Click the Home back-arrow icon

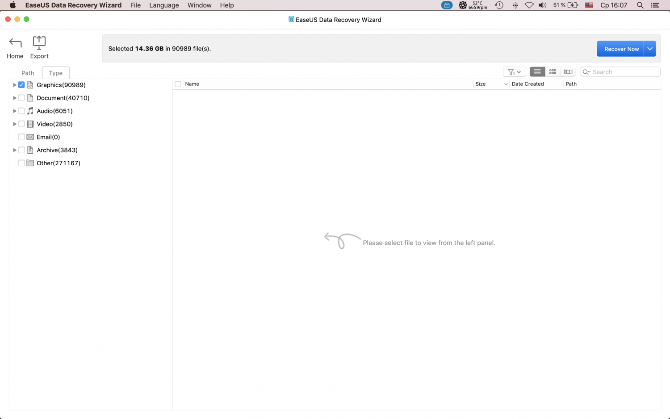pyautogui.click(x=15, y=42)
